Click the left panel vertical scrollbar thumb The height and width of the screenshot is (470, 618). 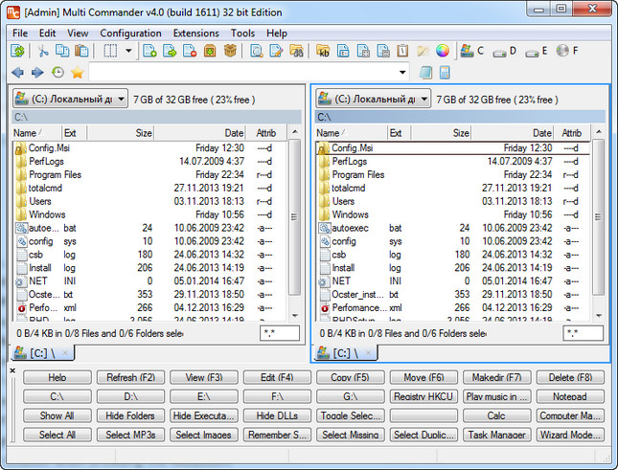(294, 217)
